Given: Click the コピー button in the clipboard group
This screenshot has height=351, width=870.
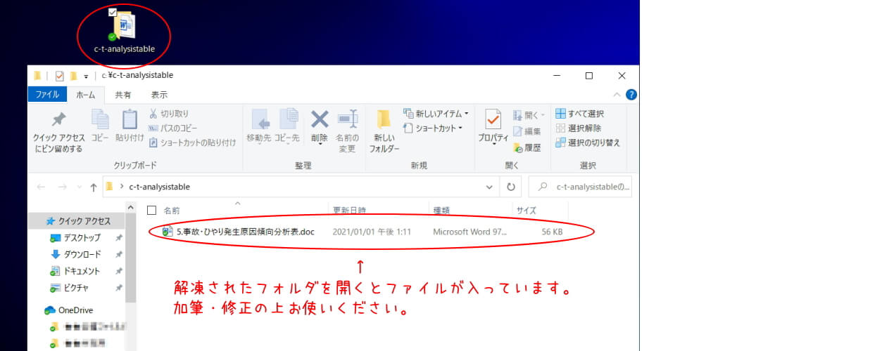Looking at the screenshot, I should 100,126.
